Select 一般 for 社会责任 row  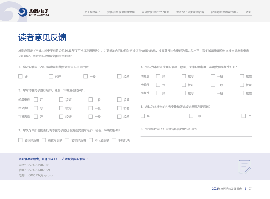(x=91, y=108)
